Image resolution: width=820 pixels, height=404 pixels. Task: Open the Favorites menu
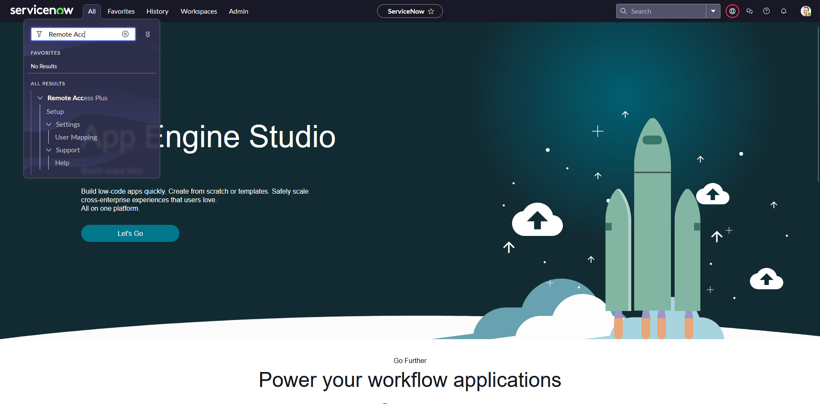(121, 12)
